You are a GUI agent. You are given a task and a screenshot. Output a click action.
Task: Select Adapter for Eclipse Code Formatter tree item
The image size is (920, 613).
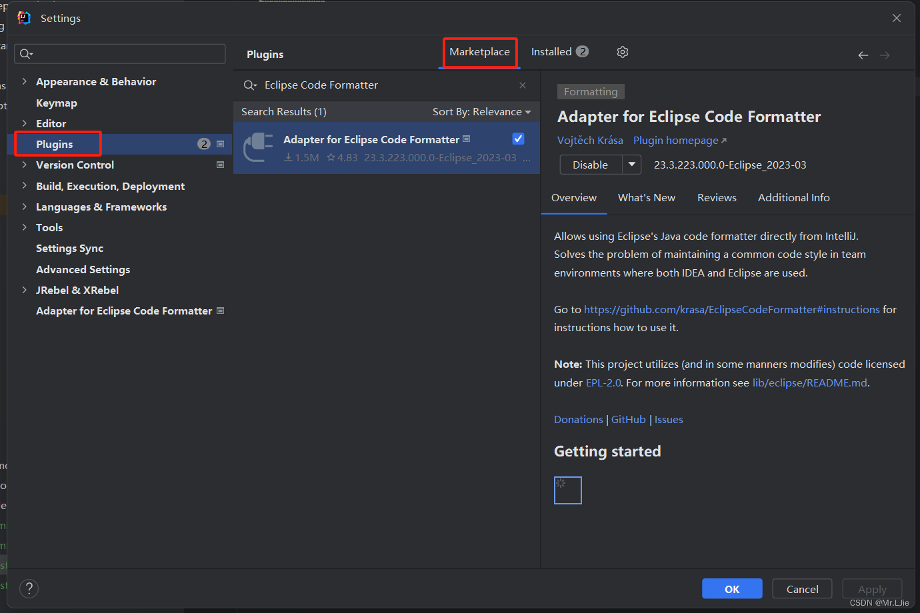[x=124, y=310]
